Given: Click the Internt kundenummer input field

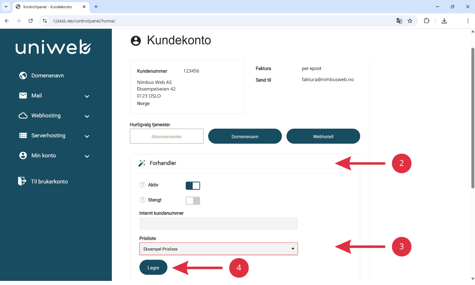Looking at the screenshot, I should 218,224.
